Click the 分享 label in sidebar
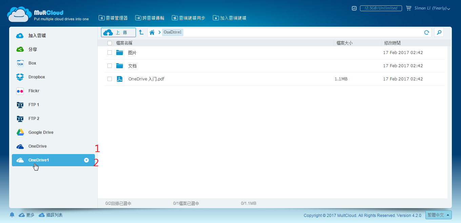The height and width of the screenshot is (223, 461). [33, 49]
